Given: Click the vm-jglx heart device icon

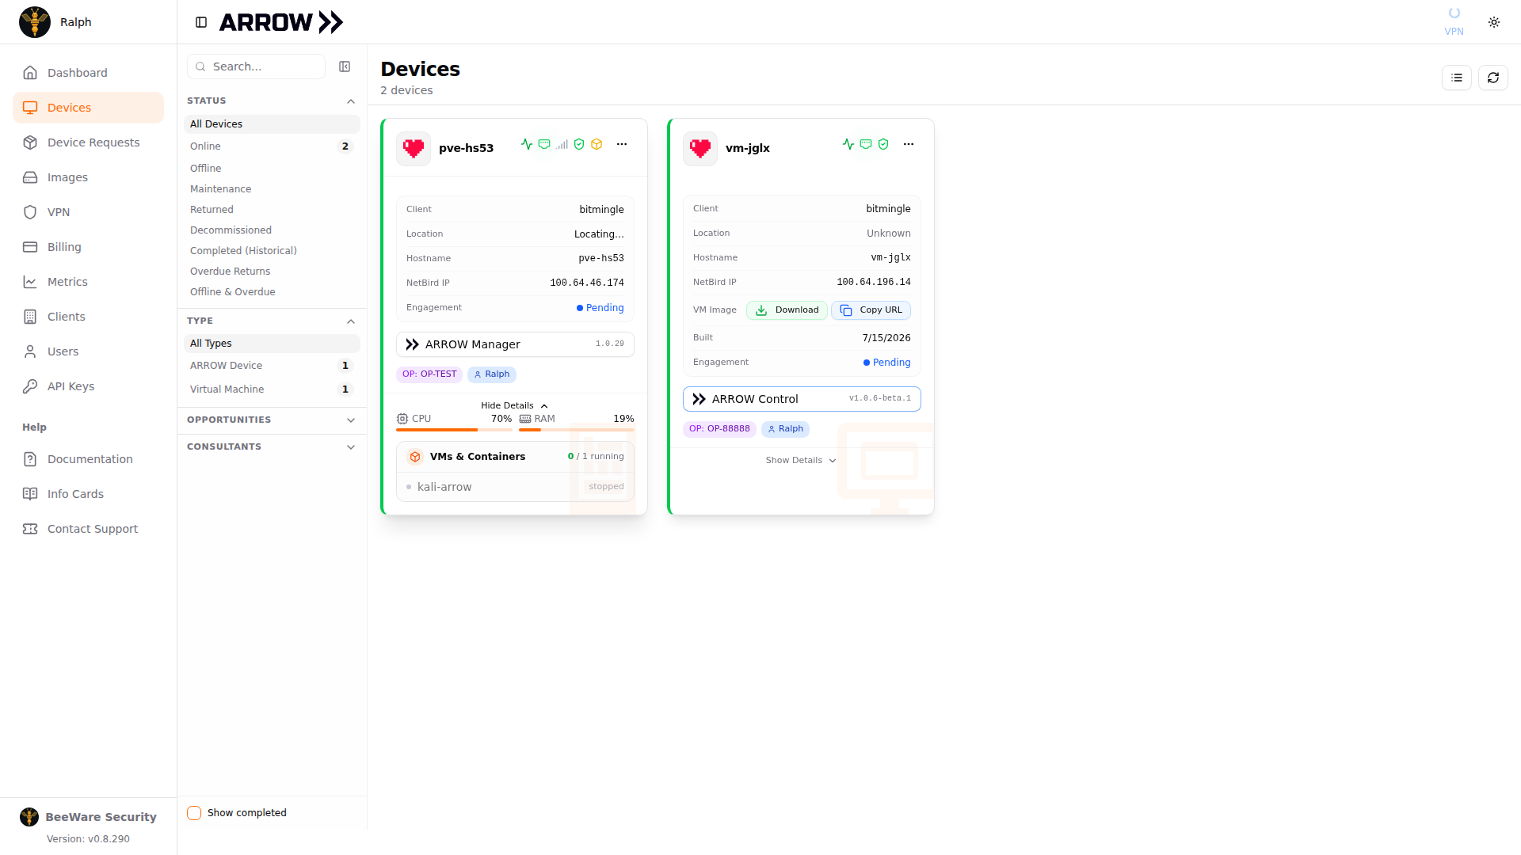Looking at the screenshot, I should tap(700, 148).
